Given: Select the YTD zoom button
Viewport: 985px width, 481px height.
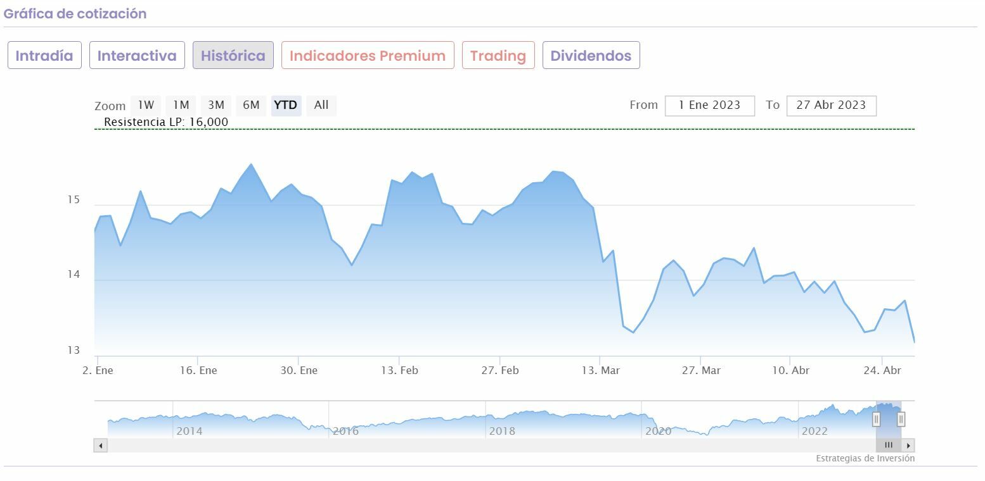Looking at the screenshot, I should coord(286,105).
